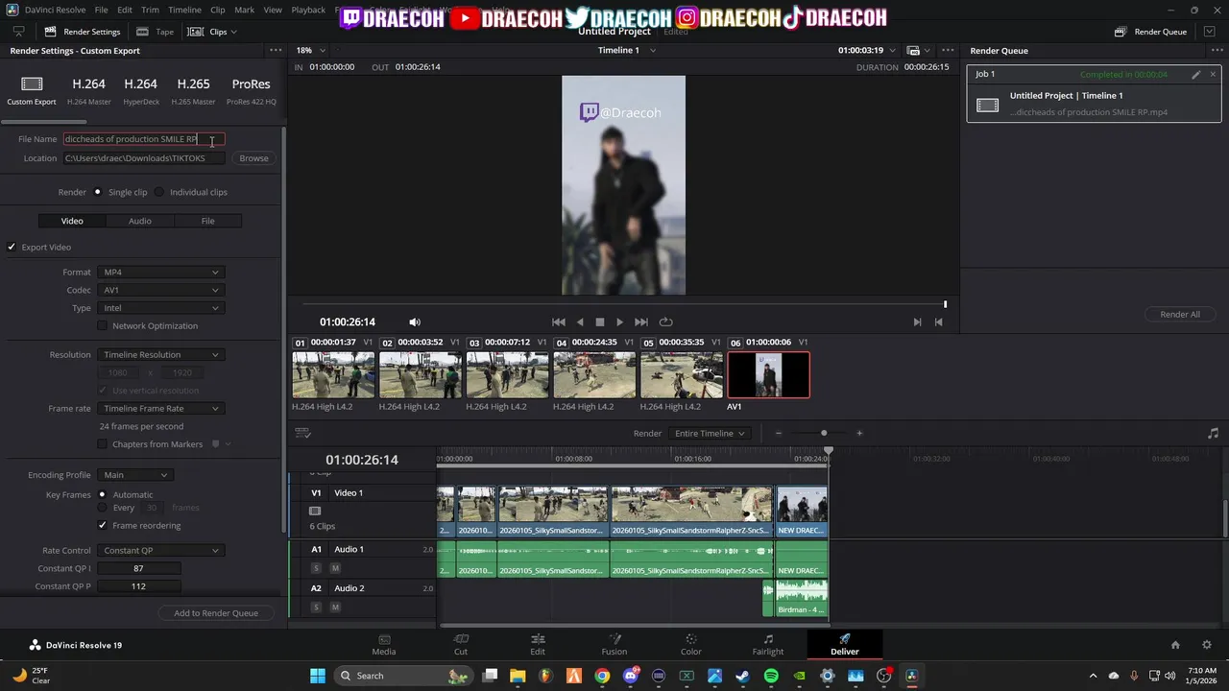Toggle Render Queue panel in toolbar
Screen dimensions: 1229x691
1150,32
